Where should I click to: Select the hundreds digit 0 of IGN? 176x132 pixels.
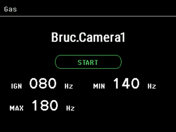tap(33, 83)
